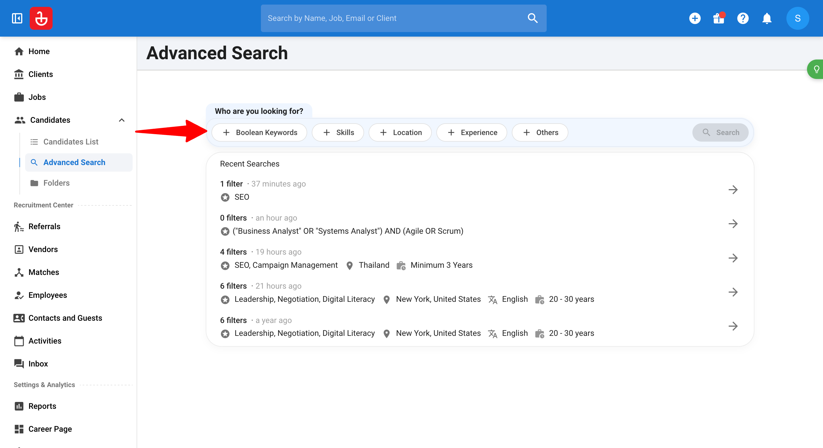
Task: Open arrow for SEO recent search
Action: (733, 190)
